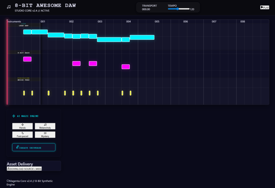Select the Heroic mood preset
275x188 pixels.
click(x=23, y=126)
